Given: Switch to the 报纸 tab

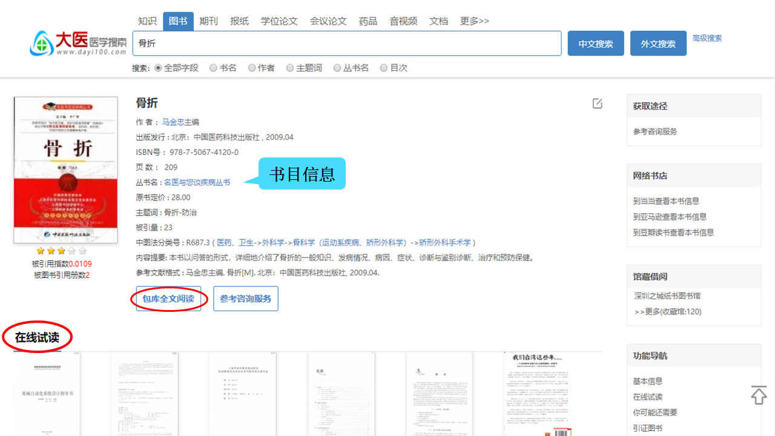Looking at the screenshot, I should click(x=239, y=21).
